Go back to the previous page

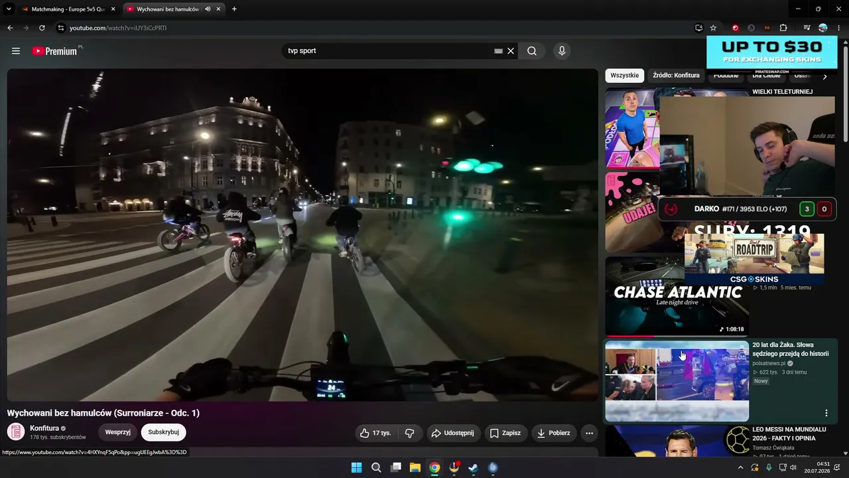(10, 28)
